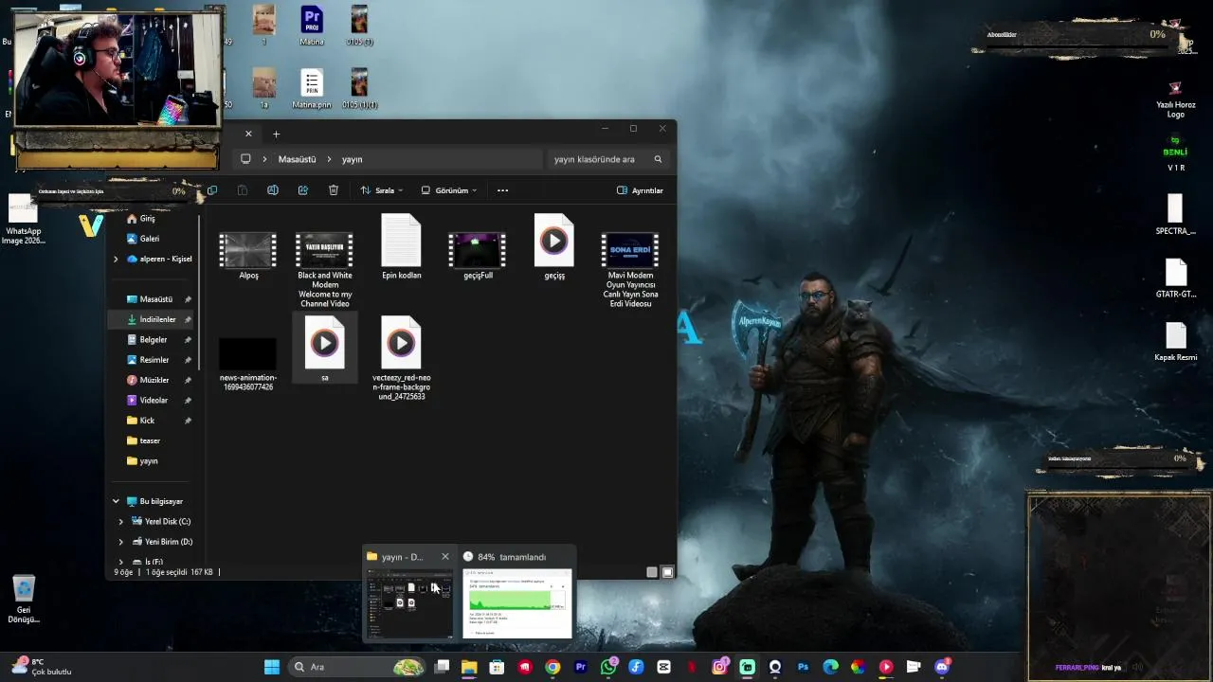1213x682 pixels.
Task: Open Videolar in Quick access
Action: point(154,401)
